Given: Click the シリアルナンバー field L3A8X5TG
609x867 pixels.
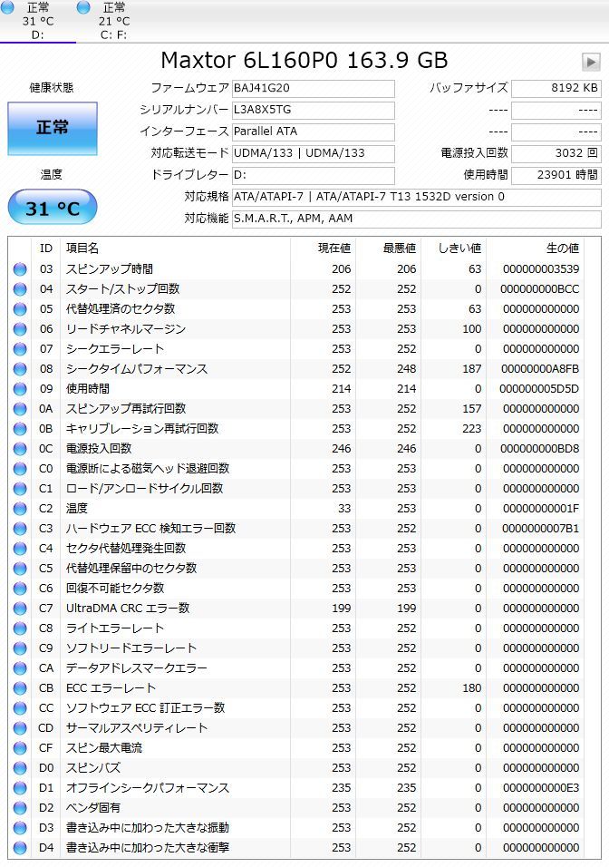Looking at the screenshot, I should point(314,110).
